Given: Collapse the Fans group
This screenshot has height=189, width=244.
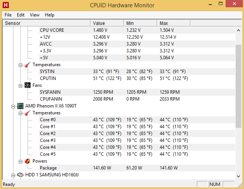Looking at the screenshot, I should pos(20,86).
